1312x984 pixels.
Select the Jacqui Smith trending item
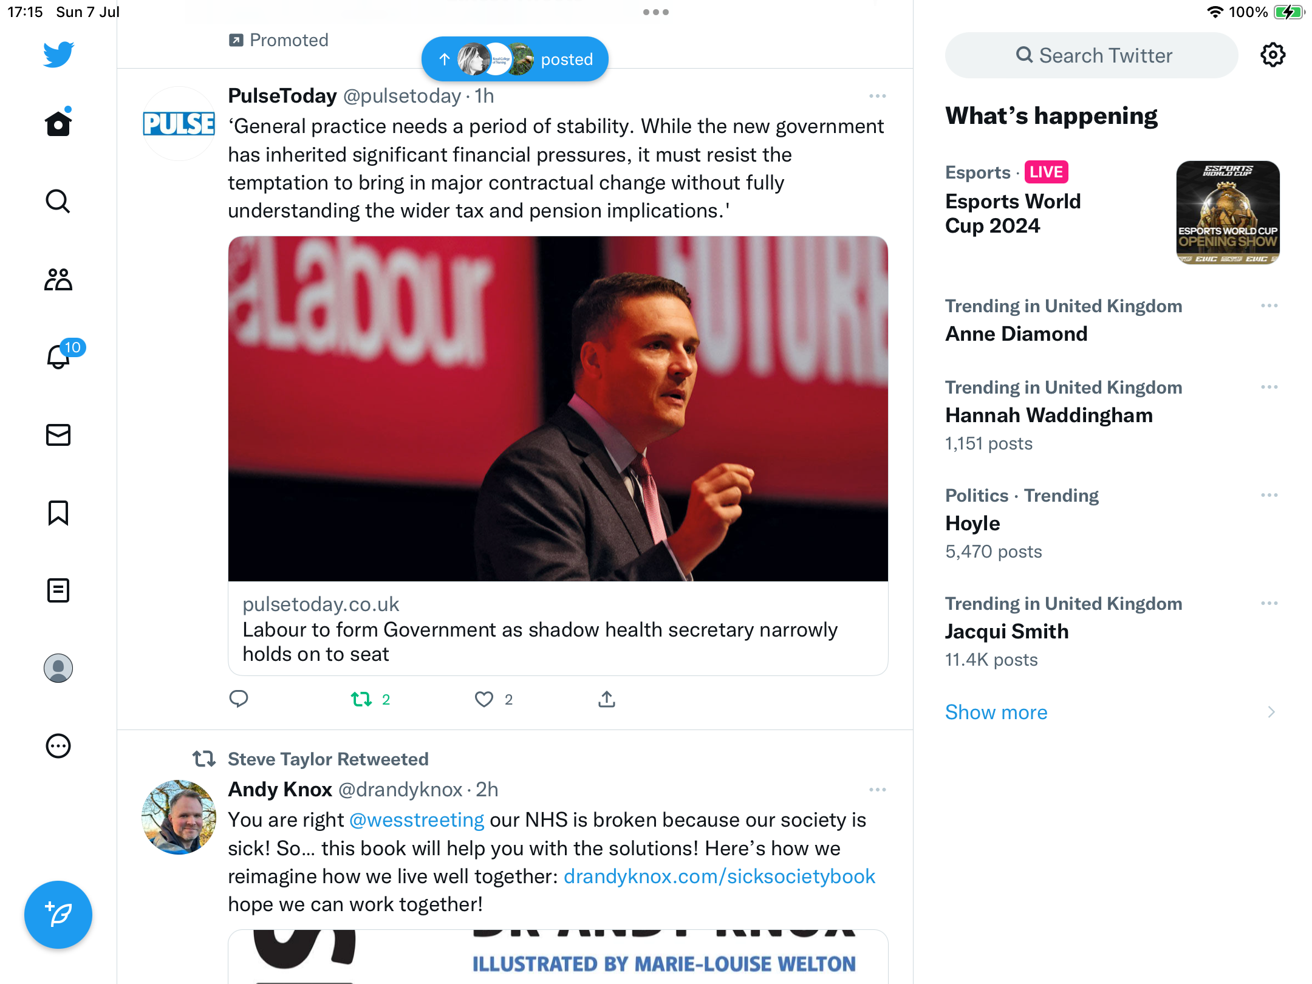coord(1112,632)
